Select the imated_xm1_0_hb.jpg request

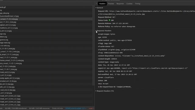pyautogui.click(x=46, y=81)
